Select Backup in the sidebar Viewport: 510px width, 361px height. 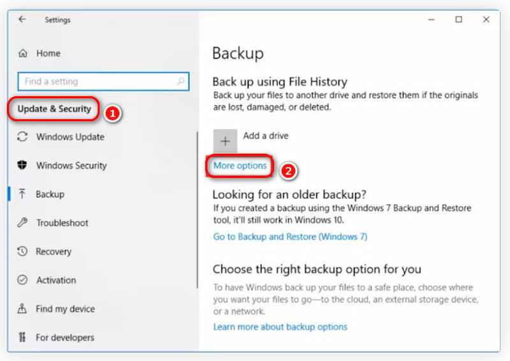coord(50,194)
